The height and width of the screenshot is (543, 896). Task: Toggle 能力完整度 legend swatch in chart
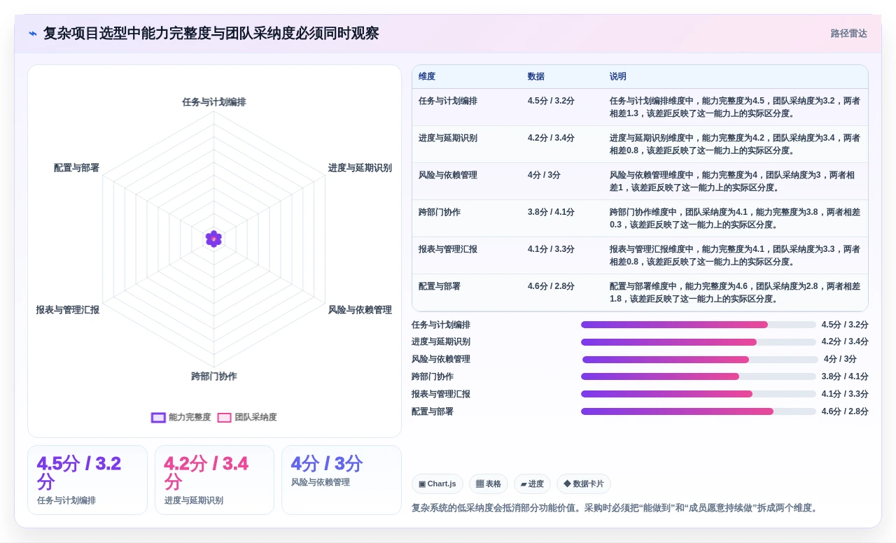(x=159, y=417)
